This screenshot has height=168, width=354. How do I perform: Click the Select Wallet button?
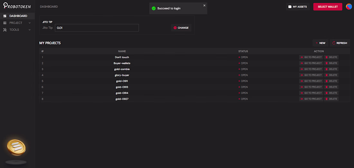[x=328, y=7]
